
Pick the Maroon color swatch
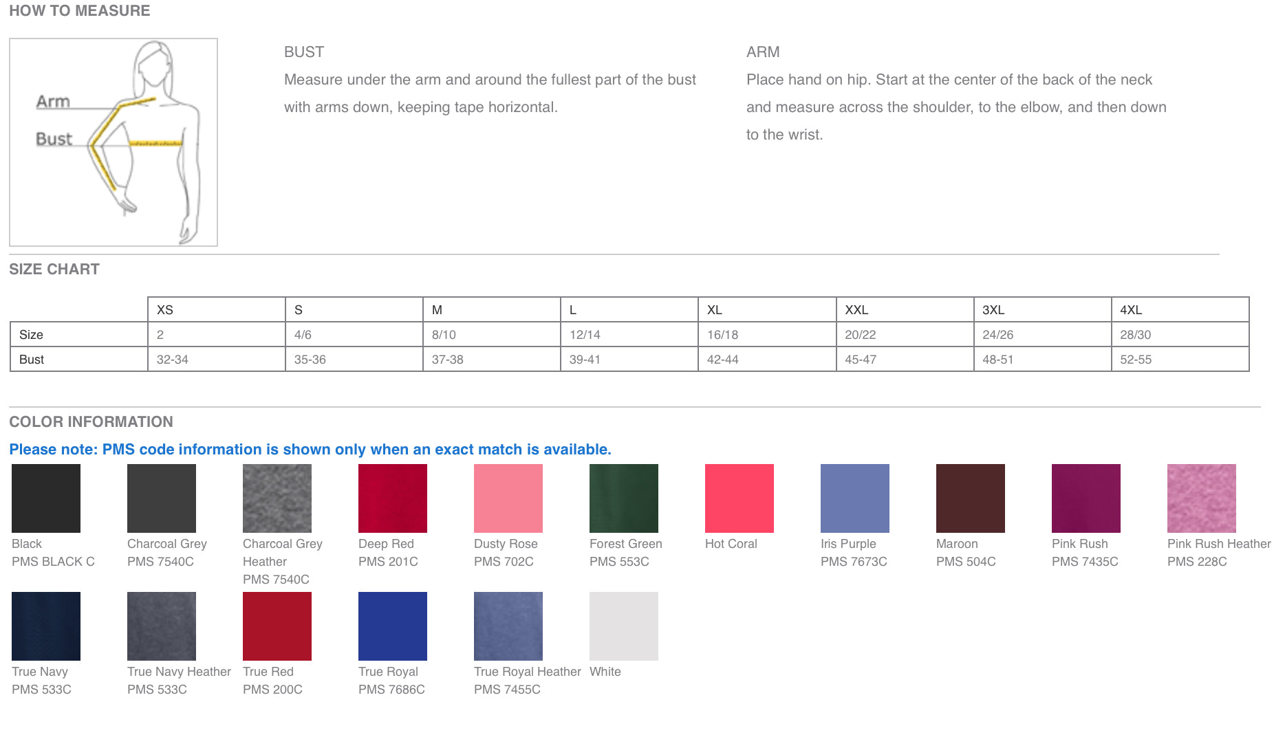coord(971,498)
